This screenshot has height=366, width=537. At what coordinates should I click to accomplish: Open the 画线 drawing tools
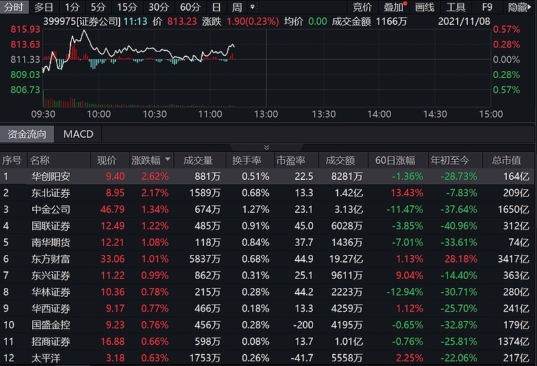pos(425,7)
